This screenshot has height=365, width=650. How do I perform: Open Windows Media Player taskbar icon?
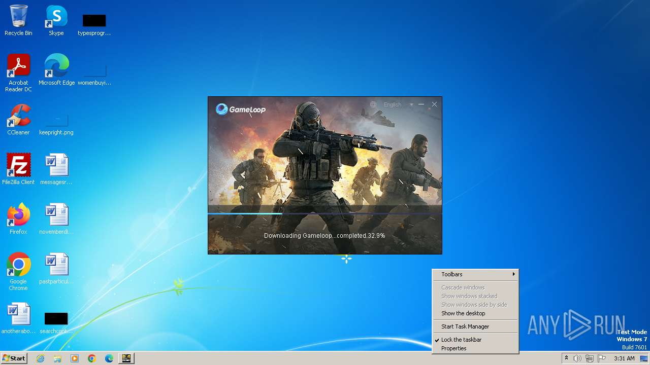[x=75, y=358]
